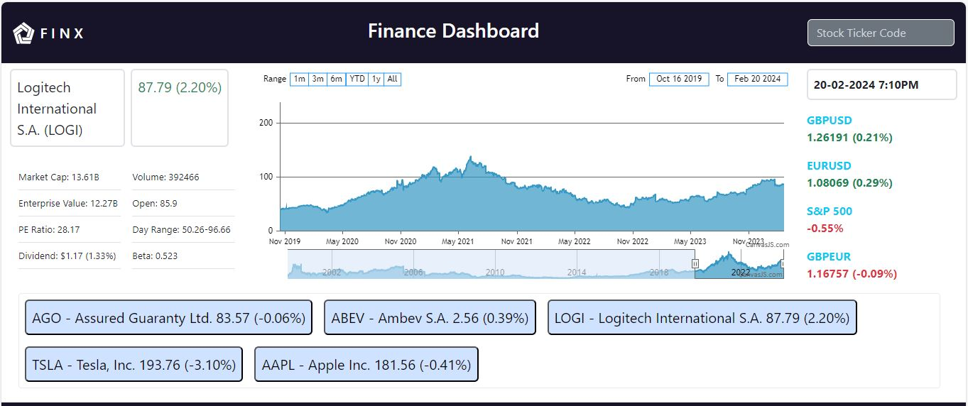Click the Enterprise Value: 12.27B stat
This screenshot has width=968, height=406.
click(69, 204)
